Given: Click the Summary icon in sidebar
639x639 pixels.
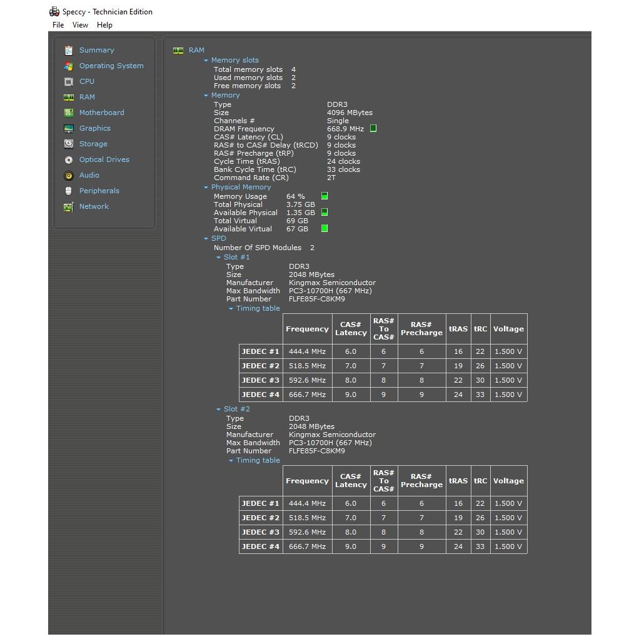Looking at the screenshot, I should [69, 50].
